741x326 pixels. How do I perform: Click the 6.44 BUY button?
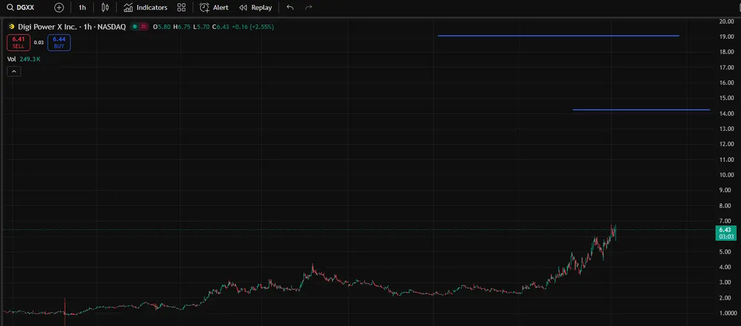pos(60,42)
